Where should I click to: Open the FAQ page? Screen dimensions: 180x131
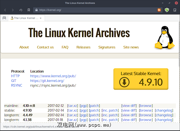coord(65,47)
